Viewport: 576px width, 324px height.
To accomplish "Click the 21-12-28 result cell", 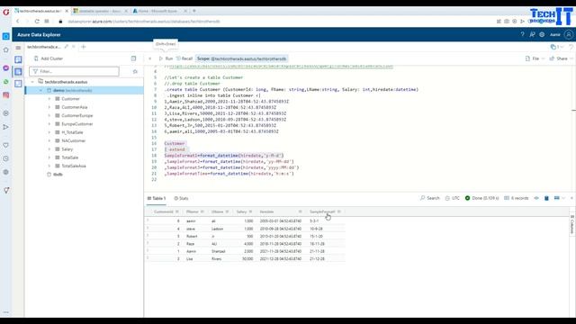I will pyautogui.click(x=317, y=259).
